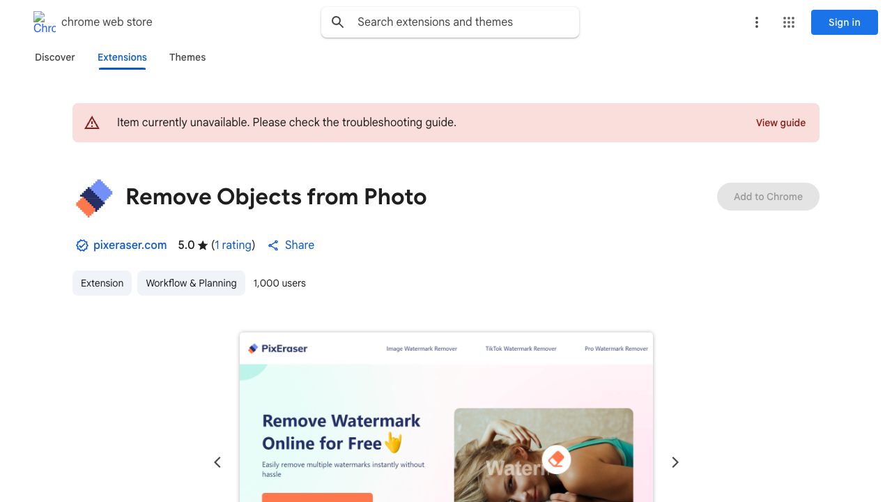
Task: Open the 1 rating link
Action: pyautogui.click(x=233, y=245)
